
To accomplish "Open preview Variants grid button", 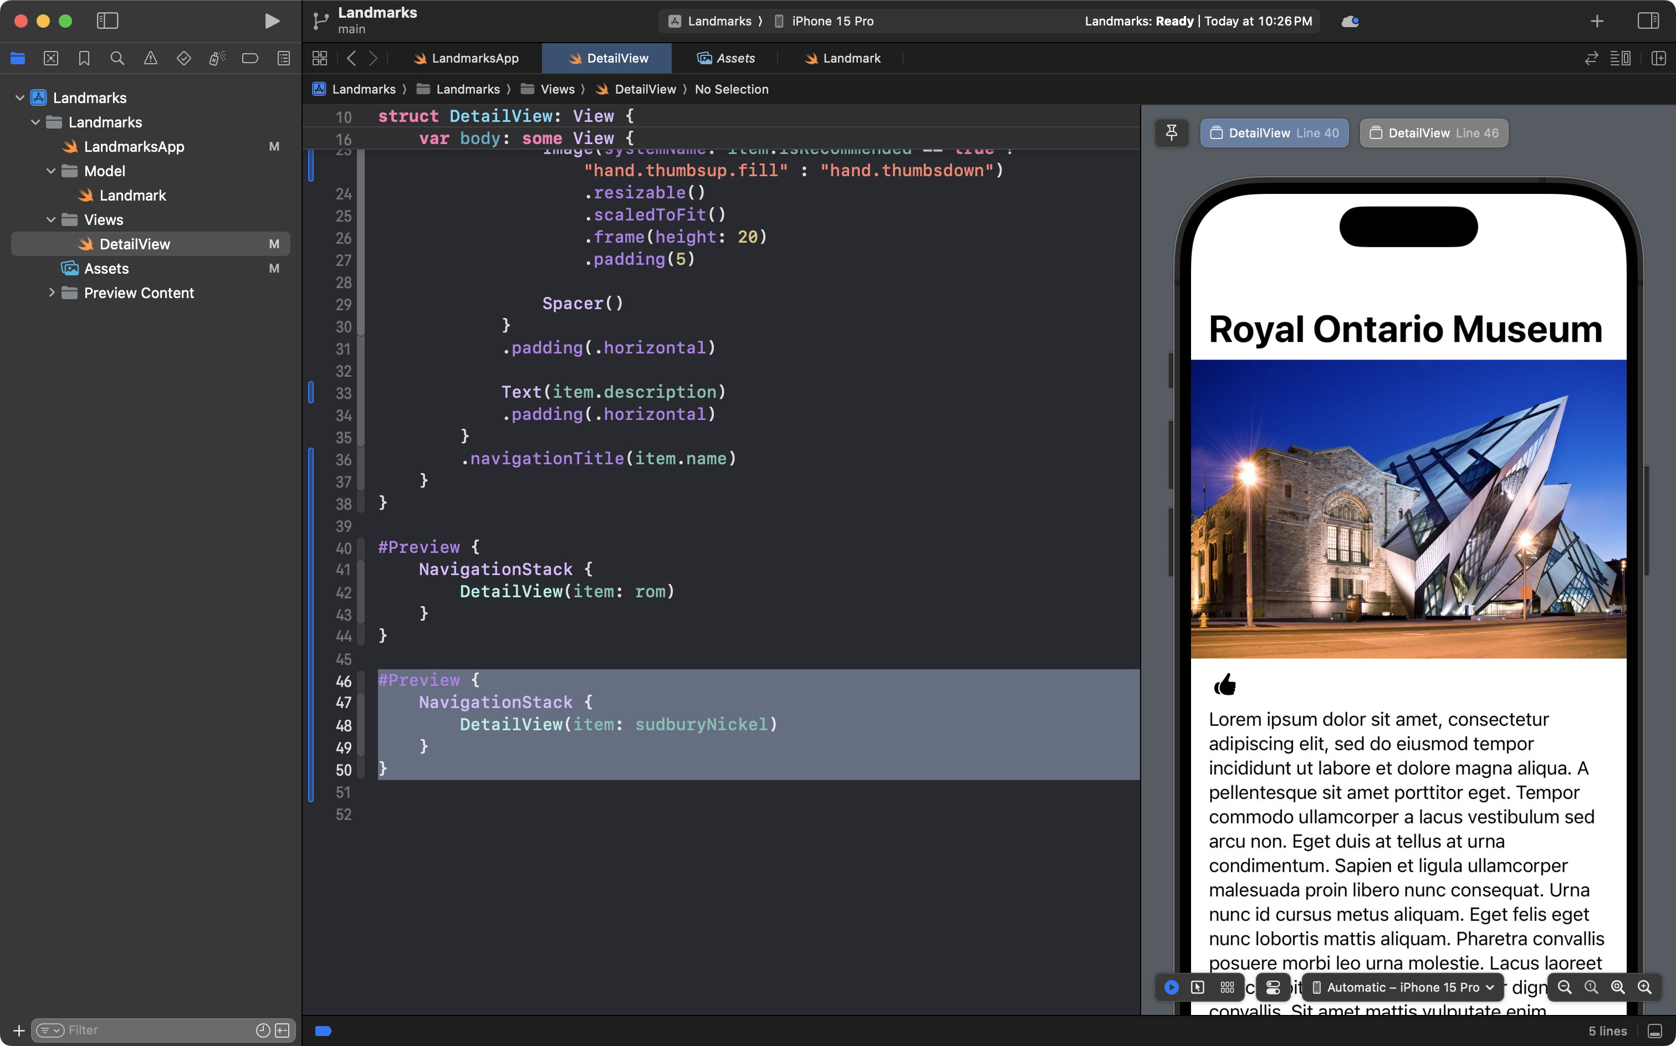I will (1227, 987).
